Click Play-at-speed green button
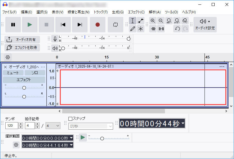 click(83, 137)
